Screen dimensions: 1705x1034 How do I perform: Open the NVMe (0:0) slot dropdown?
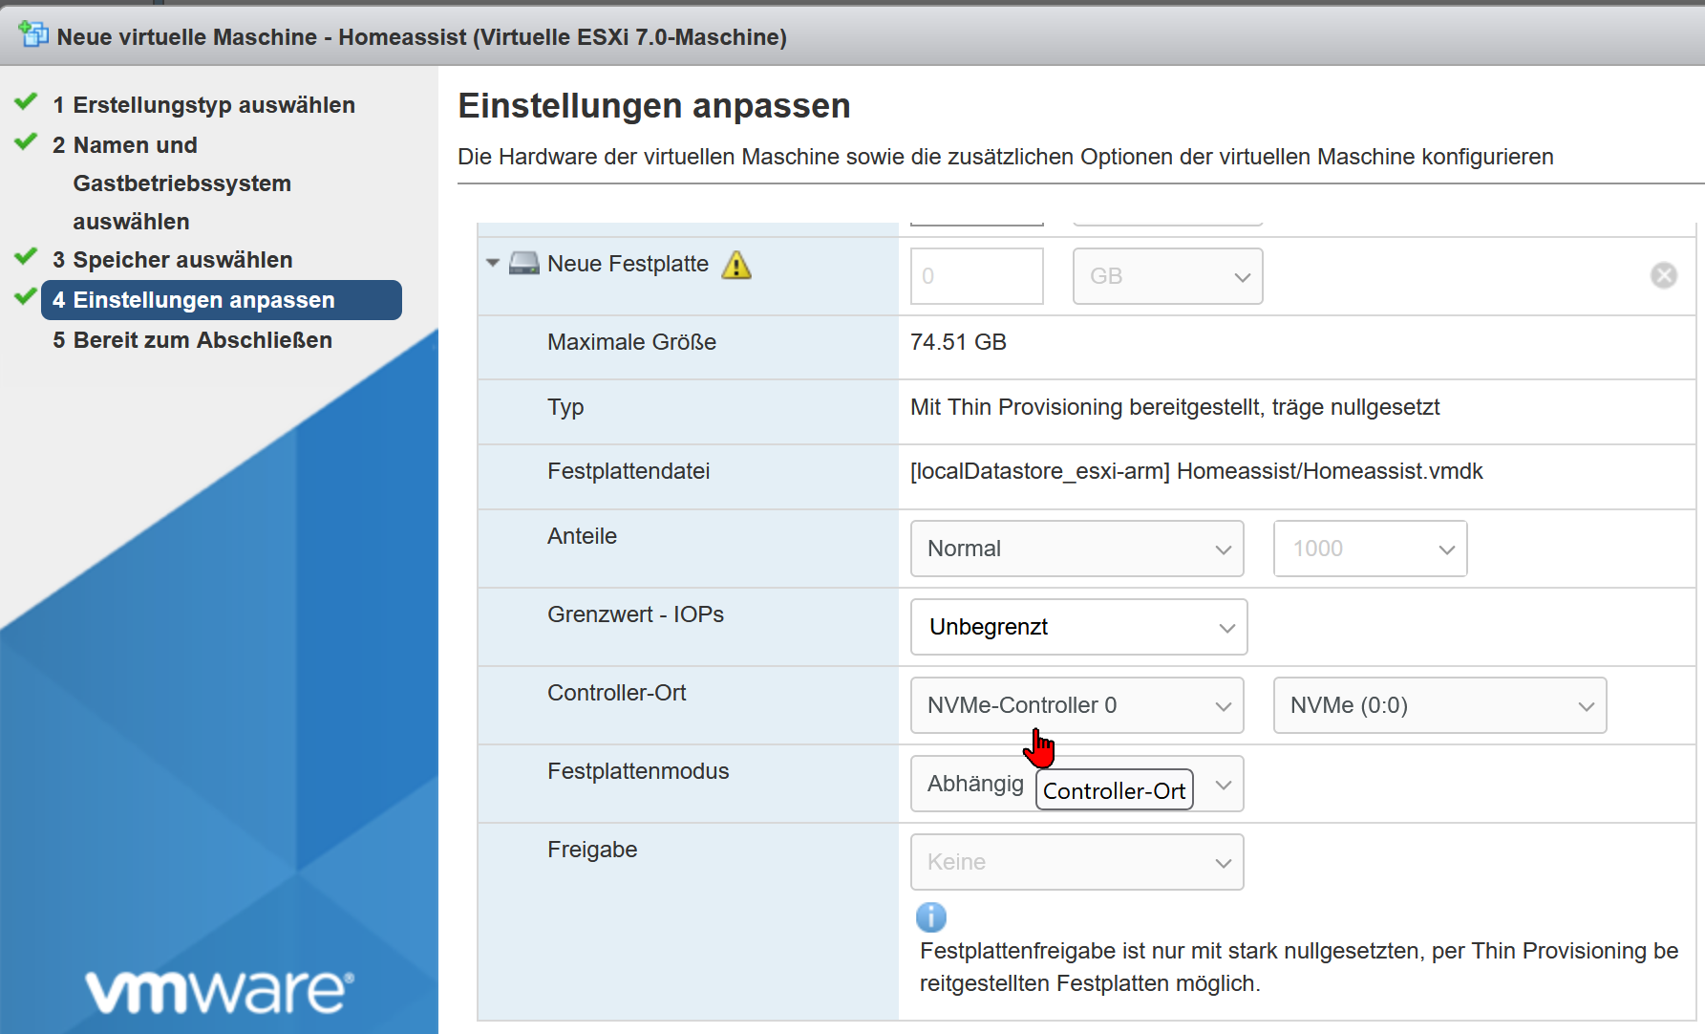[x=1439, y=705]
